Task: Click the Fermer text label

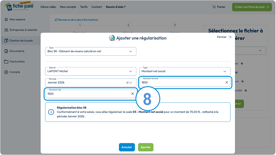Action: click(x=222, y=37)
